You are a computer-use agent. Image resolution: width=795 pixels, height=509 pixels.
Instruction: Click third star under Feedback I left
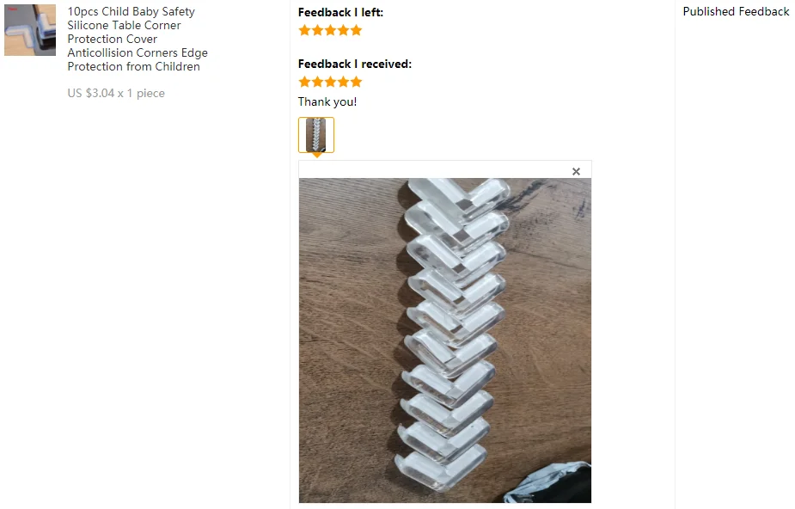tap(331, 30)
